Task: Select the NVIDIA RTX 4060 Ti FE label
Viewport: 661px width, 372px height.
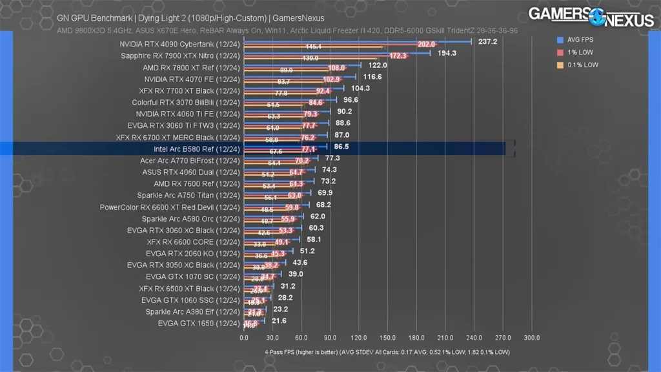Action: point(188,114)
